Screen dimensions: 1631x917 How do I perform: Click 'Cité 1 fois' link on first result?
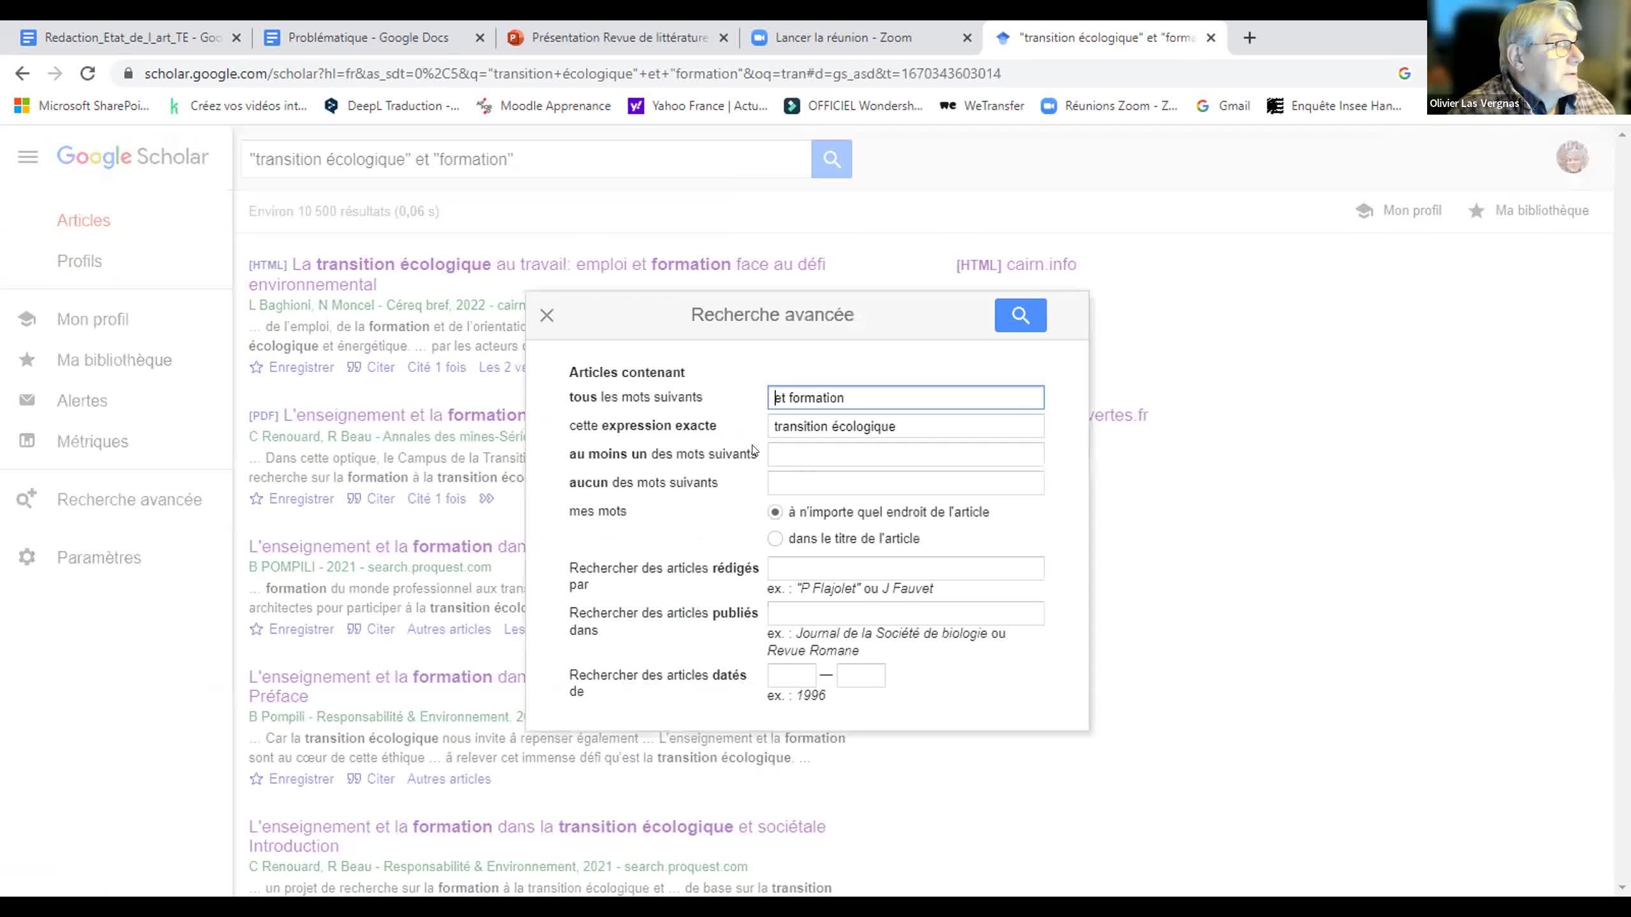click(x=436, y=367)
